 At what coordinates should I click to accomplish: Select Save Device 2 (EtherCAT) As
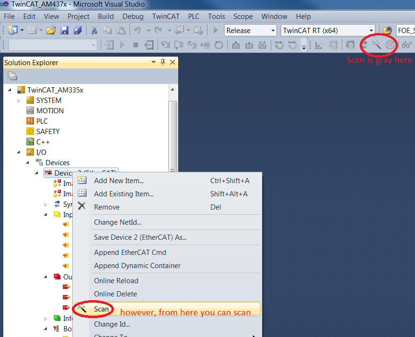tap(167, 237)
